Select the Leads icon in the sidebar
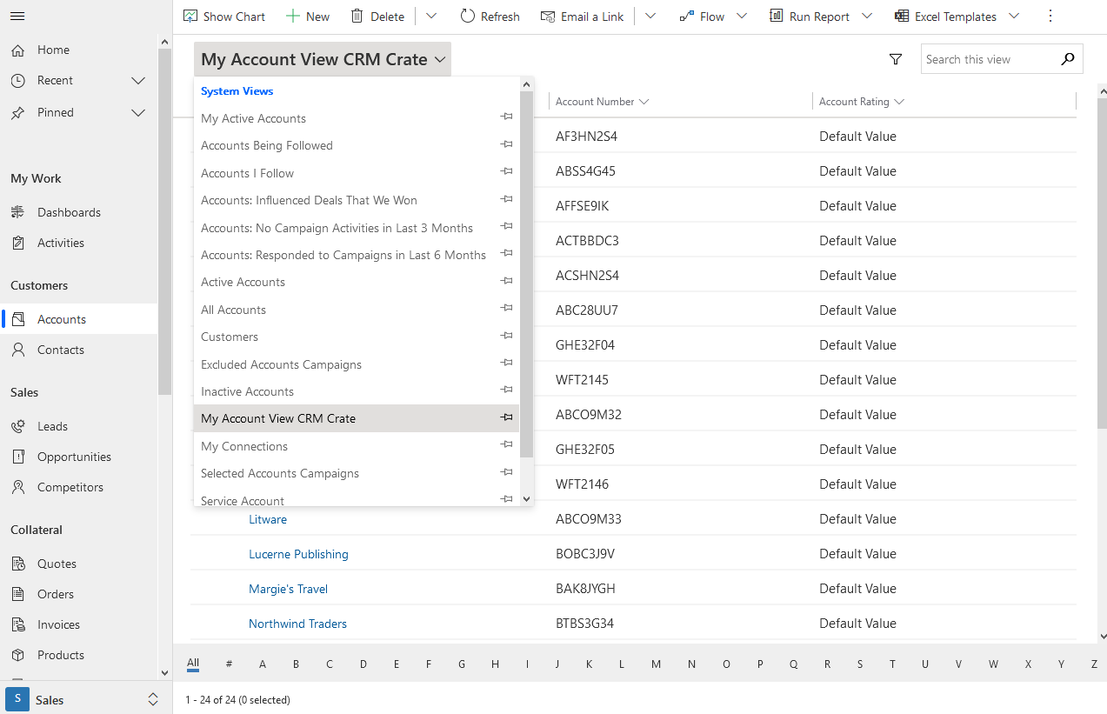Screen dimensions: 1107x714 tap(19, 425)
